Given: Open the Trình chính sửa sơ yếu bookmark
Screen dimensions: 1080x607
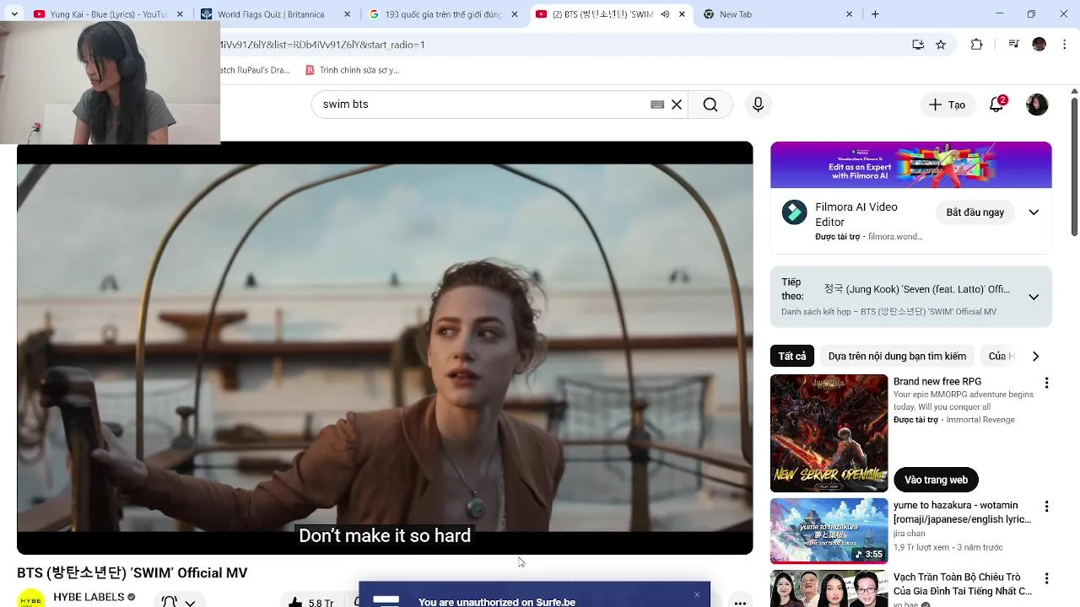Looking at the screenshot, I should (351, 70).
